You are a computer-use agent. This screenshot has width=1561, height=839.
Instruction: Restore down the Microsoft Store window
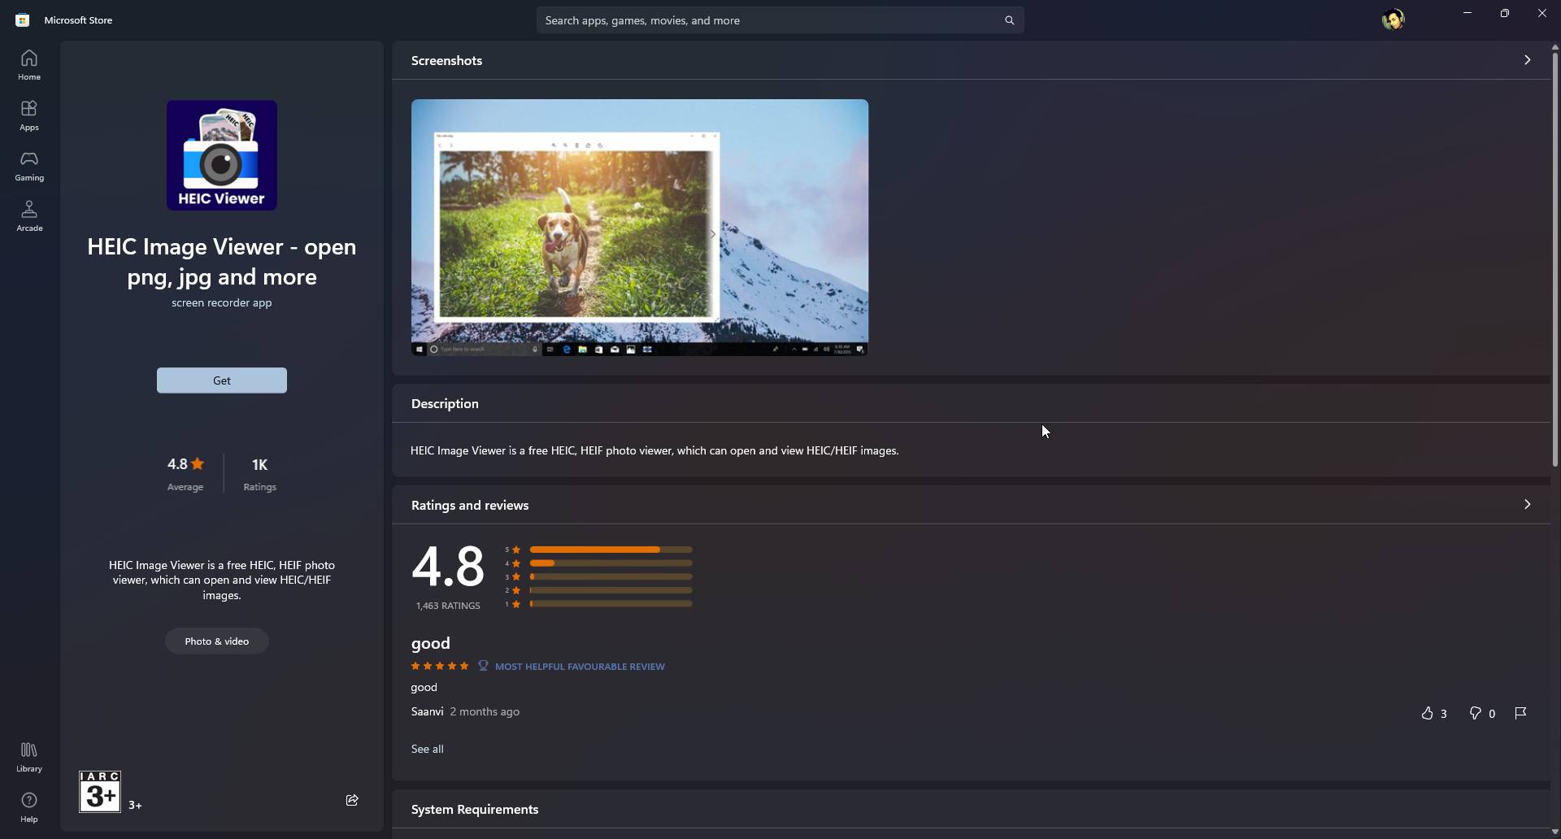tap(1505, 13)
